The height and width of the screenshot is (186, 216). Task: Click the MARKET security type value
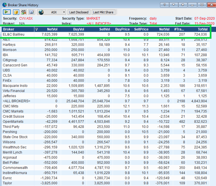pos(93,19)
